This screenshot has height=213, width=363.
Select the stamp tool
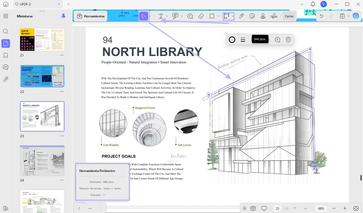pyautogui.click(x=263, y=16)
